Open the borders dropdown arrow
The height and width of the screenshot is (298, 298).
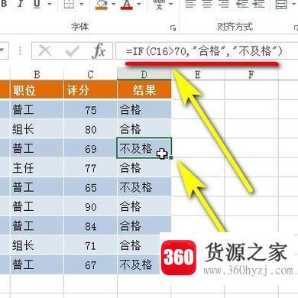82,5
